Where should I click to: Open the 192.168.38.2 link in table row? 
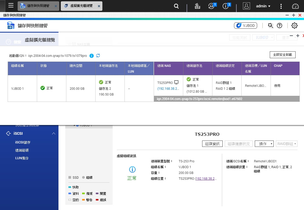coord(168,89)
